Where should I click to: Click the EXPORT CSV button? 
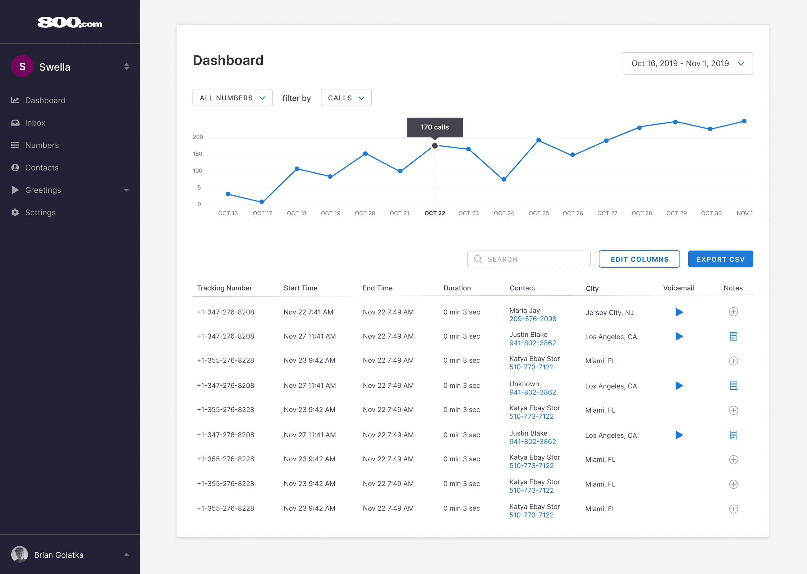pos(720,259)
